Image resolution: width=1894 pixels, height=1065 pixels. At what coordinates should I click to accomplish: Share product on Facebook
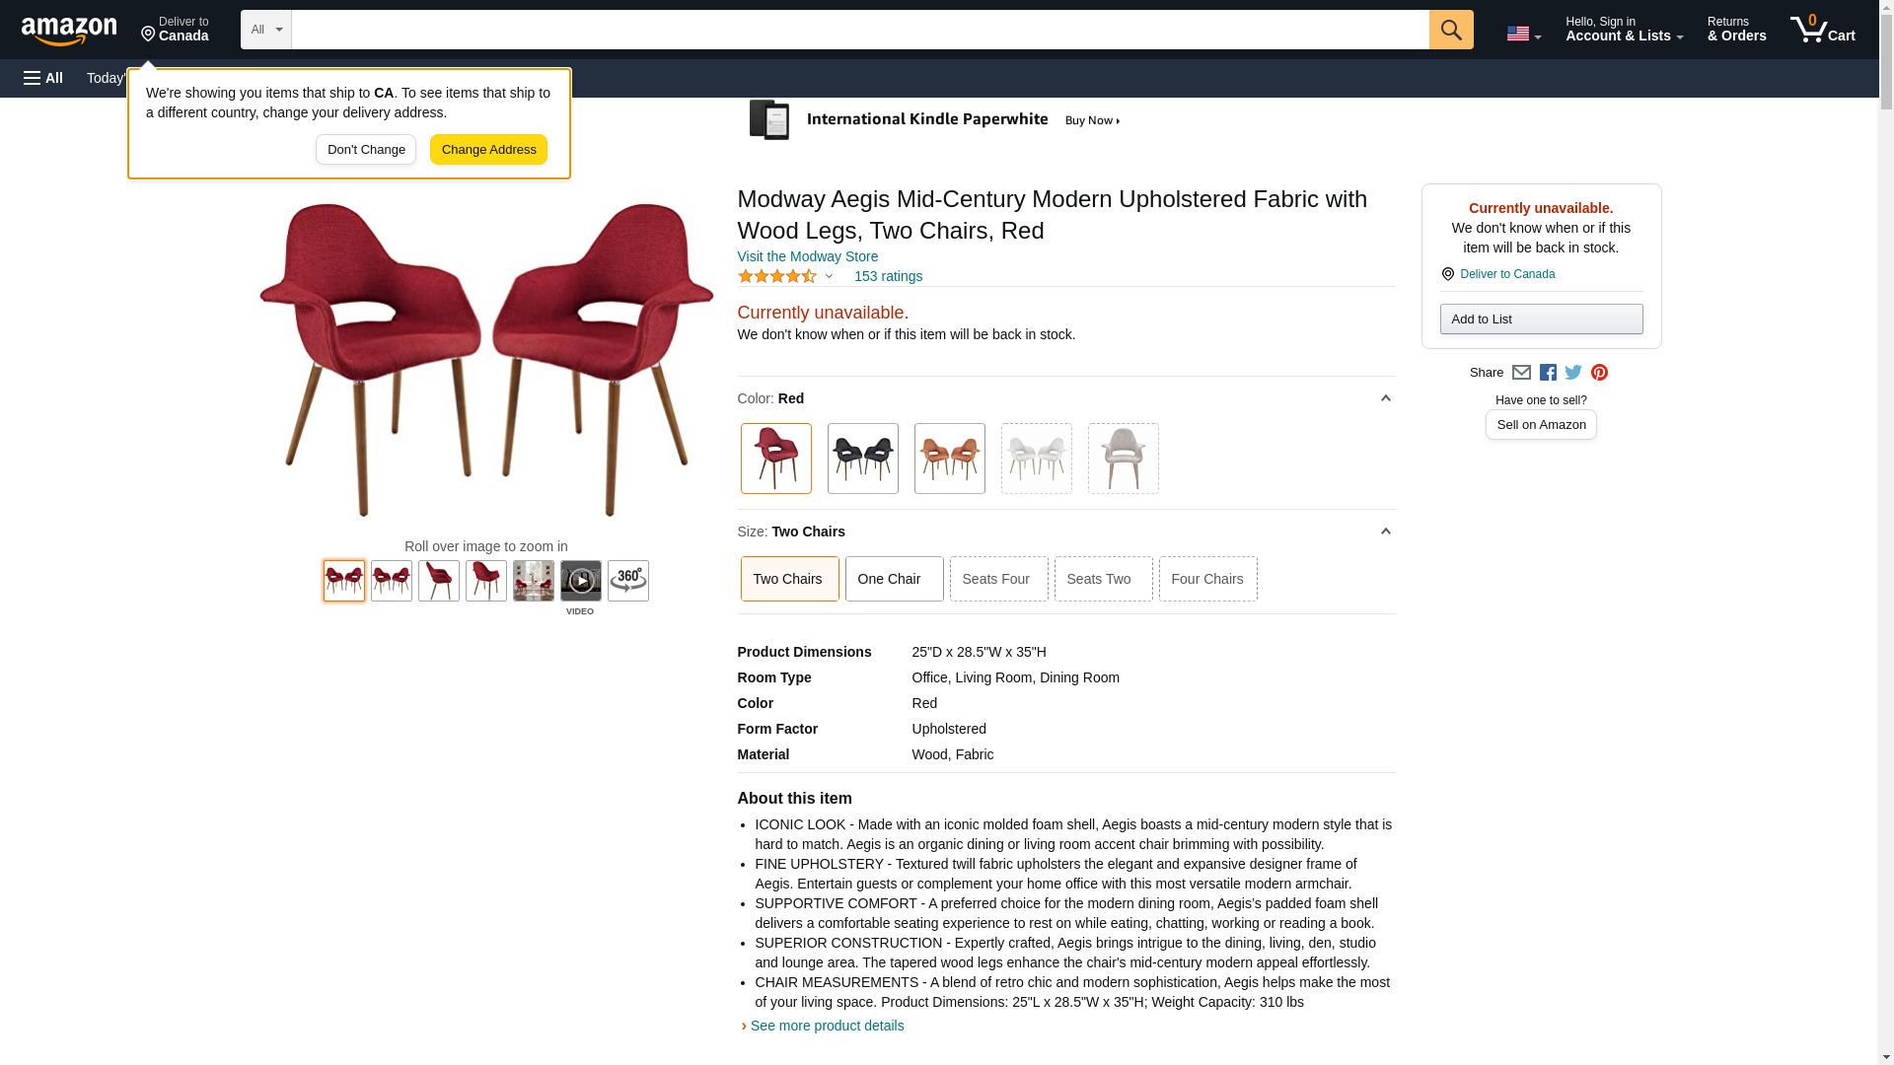(x=1548, y=373)
